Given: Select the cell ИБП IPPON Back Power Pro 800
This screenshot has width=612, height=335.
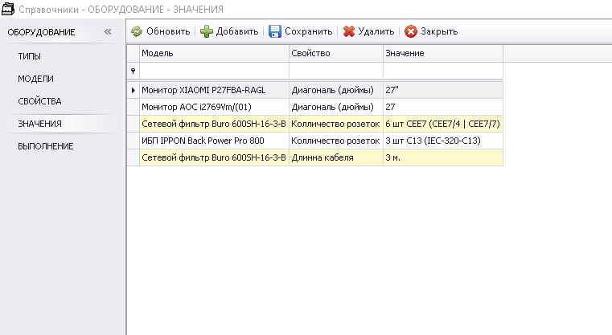Looking at the screenshot, I should point(214,141).
